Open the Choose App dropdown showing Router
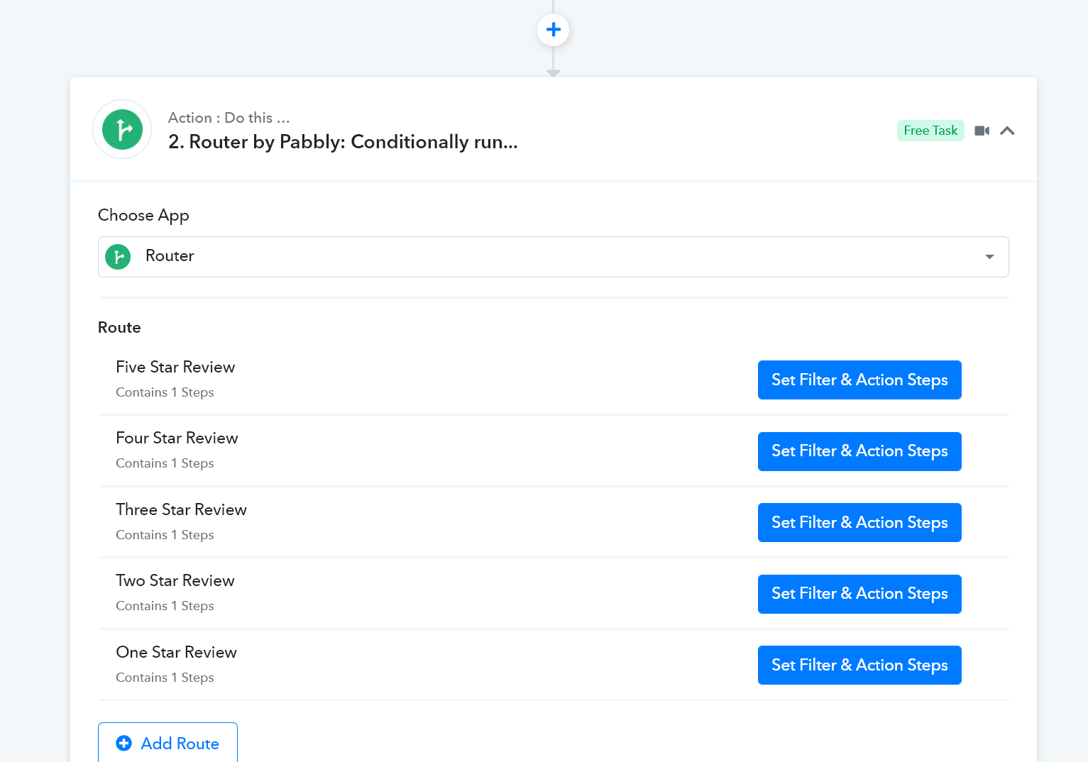The height and width of the screenshot is (762, 1088). [554, 257]
